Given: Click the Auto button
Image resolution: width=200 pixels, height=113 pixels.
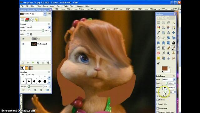Looking at the screenshot, I should point(49,14).
